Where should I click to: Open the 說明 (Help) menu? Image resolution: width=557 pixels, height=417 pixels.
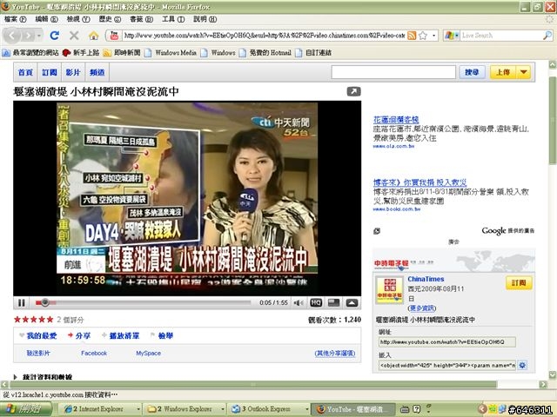[x=205, y=19]
